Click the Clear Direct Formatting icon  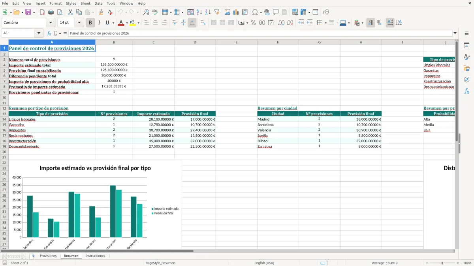tap(110, 12)
